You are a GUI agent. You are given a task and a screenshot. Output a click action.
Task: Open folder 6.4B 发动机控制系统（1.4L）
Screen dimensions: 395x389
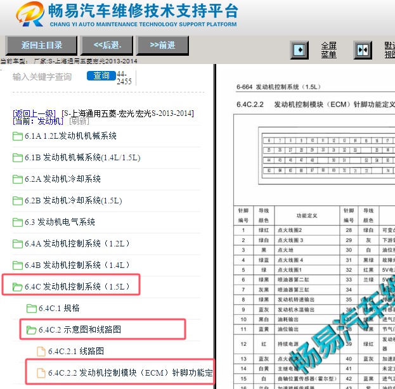(x=77, y=265)
